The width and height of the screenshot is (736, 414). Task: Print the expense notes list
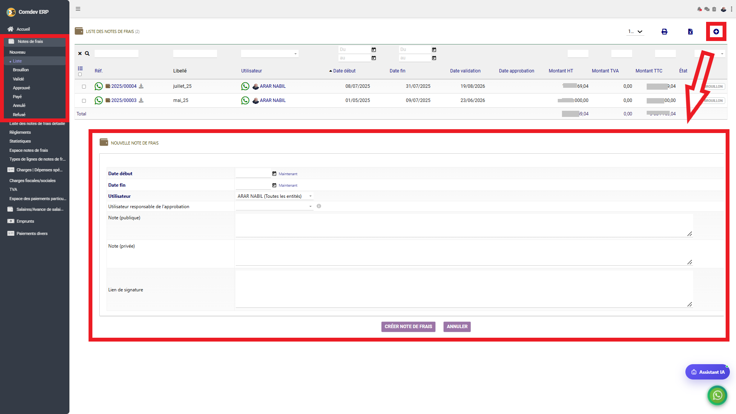(x=664, y=31)
